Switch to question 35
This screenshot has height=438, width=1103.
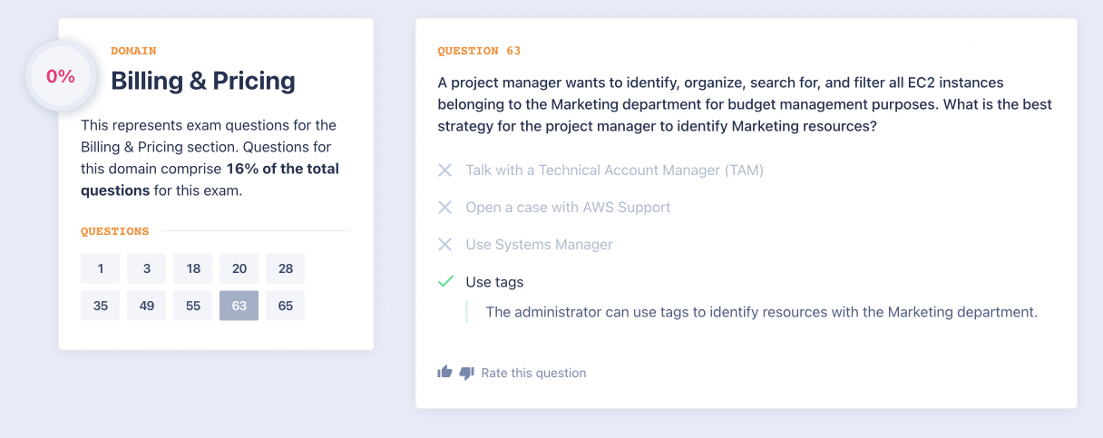click(101, 306)
